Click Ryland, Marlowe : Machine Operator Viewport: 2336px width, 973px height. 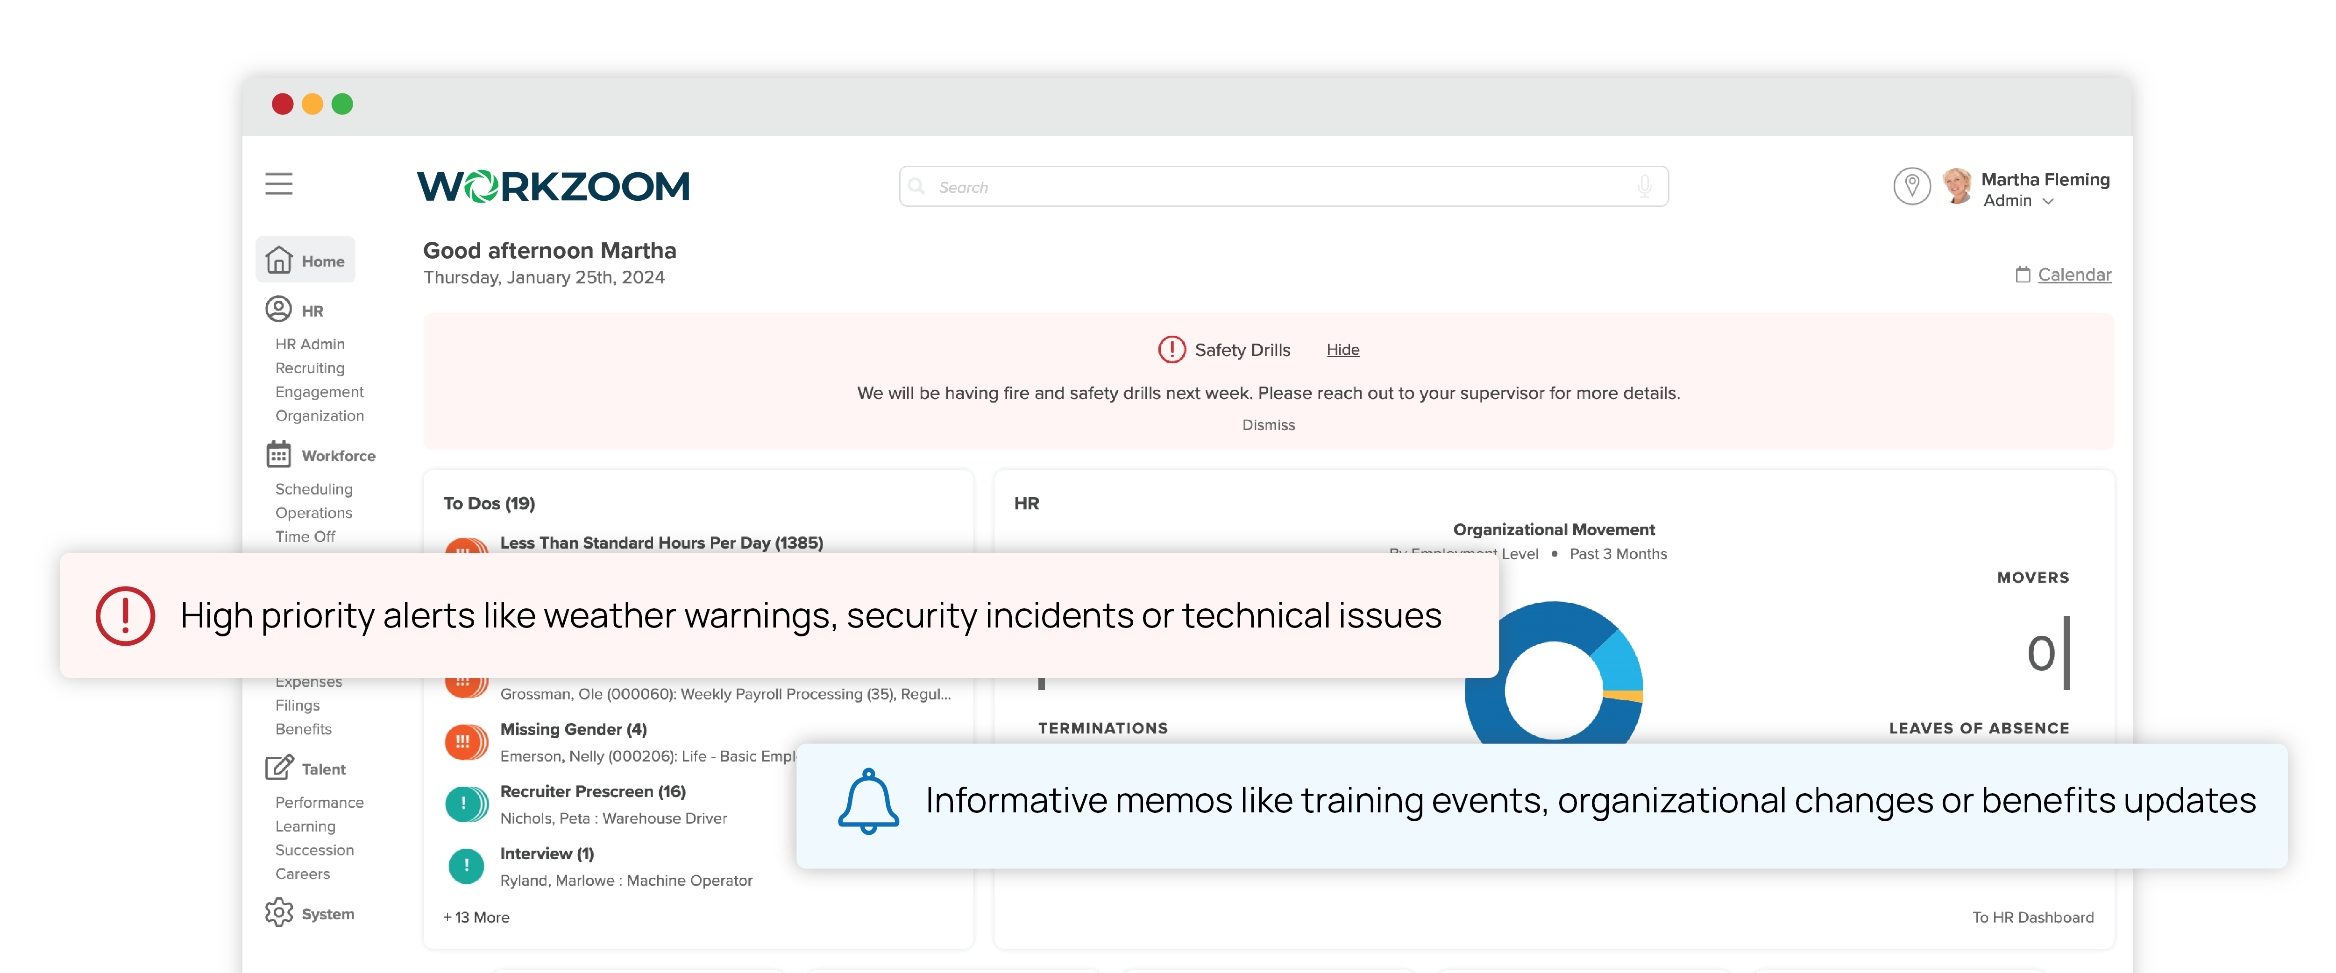pos(626,881)
